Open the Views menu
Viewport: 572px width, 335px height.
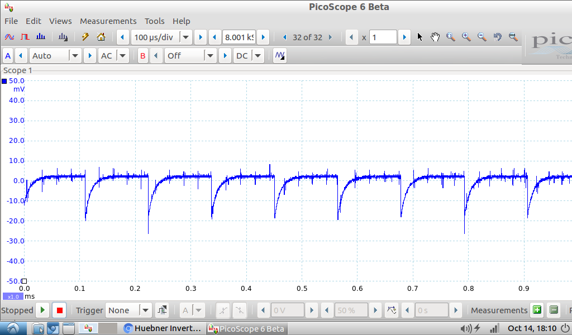[x=60, y=21]
